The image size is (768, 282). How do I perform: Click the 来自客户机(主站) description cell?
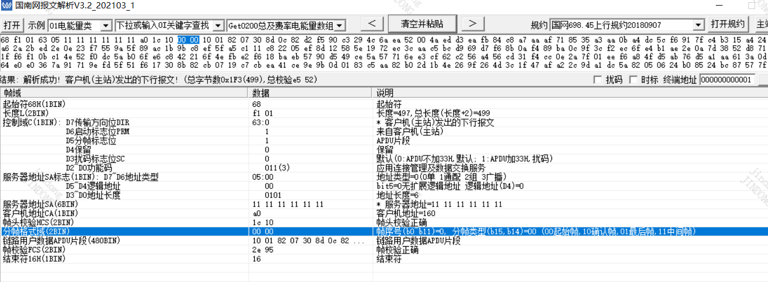(x=409, y=131)
